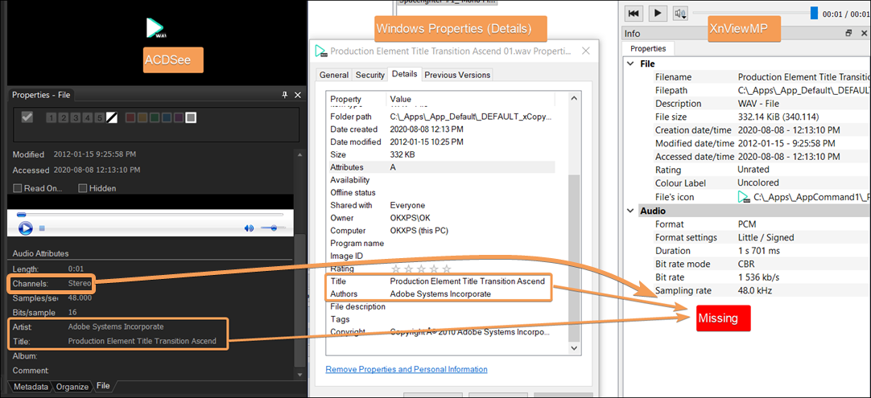Viewport: 871px width, 398px height.
Task: Skip to start in XnViewMP player
Action: point(635,13)
